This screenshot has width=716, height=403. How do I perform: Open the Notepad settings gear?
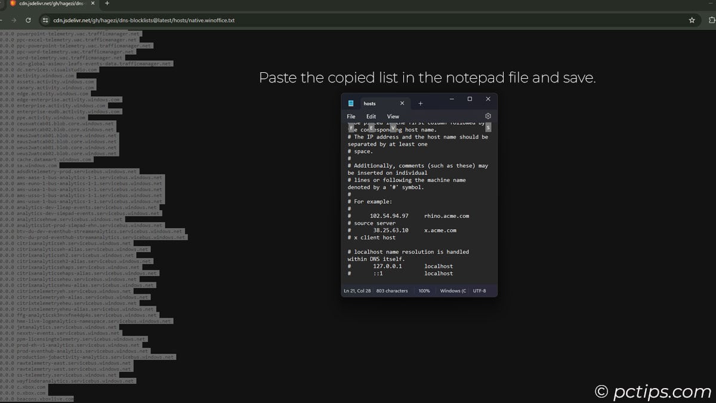pyautogui.click(x=487, y=116)
